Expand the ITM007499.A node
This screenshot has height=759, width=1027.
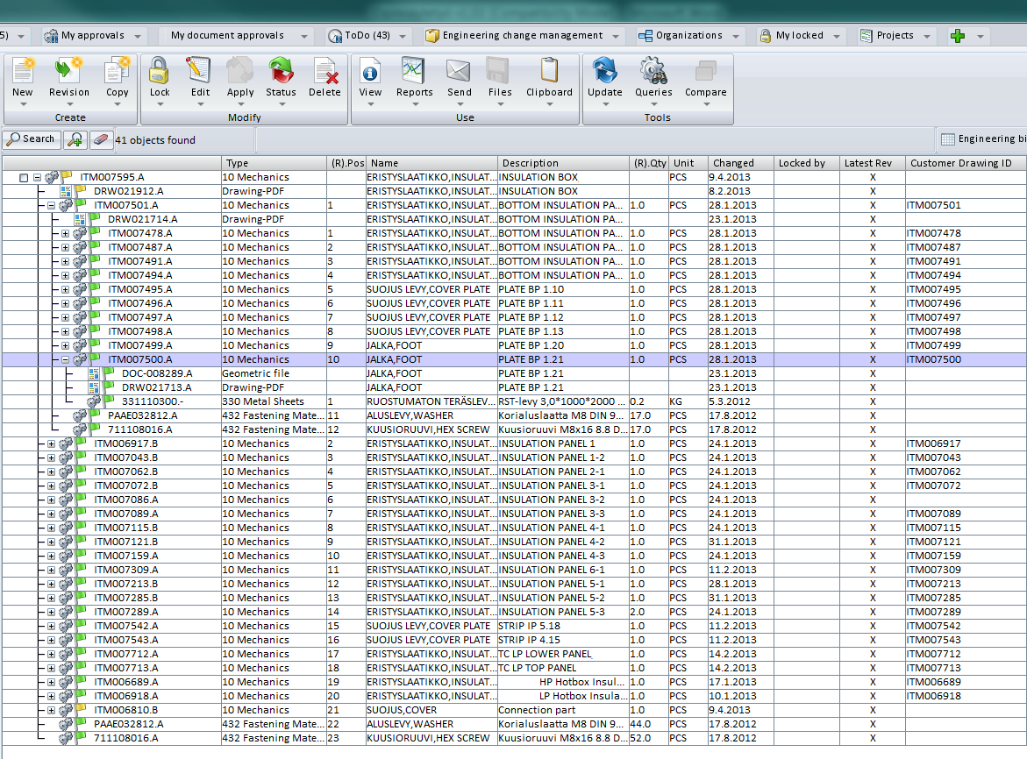click(x=65, y=345)
